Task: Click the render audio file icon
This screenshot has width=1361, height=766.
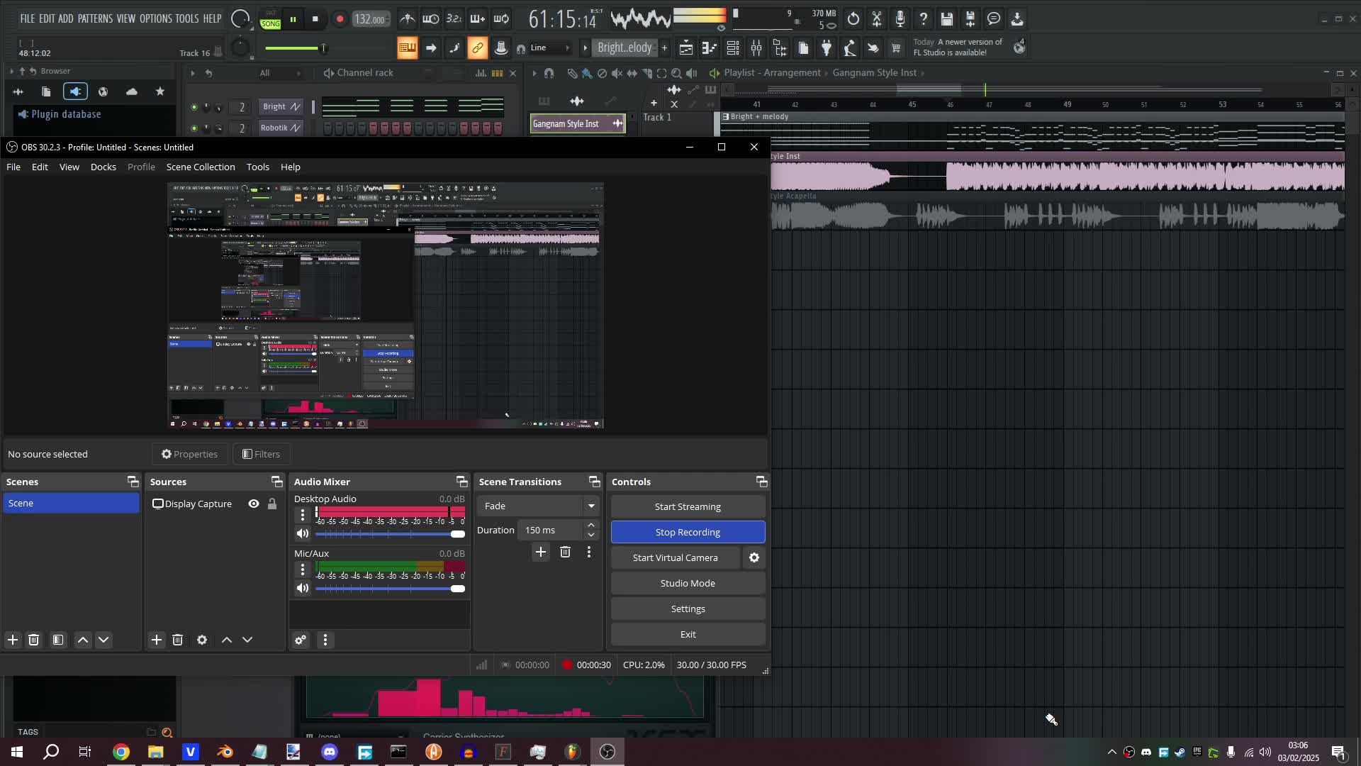Action: 970,19
